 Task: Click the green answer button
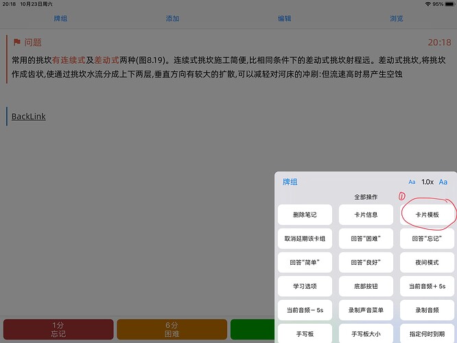tap(253, 329)
